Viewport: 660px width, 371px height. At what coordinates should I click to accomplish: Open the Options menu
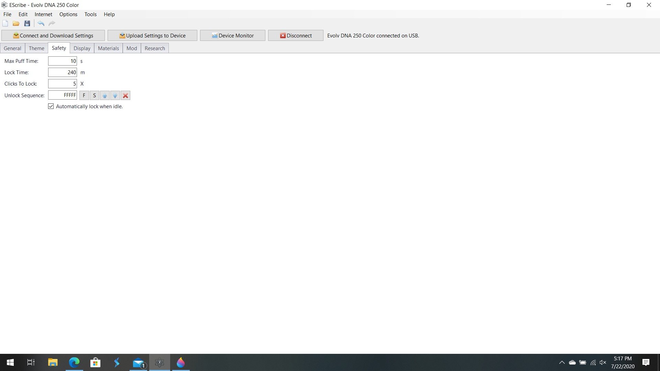point(68,14)
